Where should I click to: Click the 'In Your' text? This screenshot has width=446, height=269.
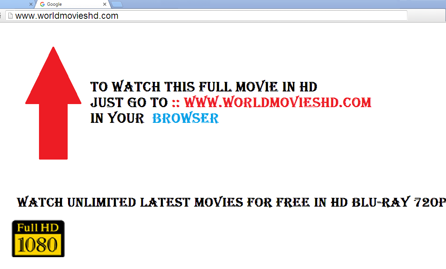click(117, 118)
